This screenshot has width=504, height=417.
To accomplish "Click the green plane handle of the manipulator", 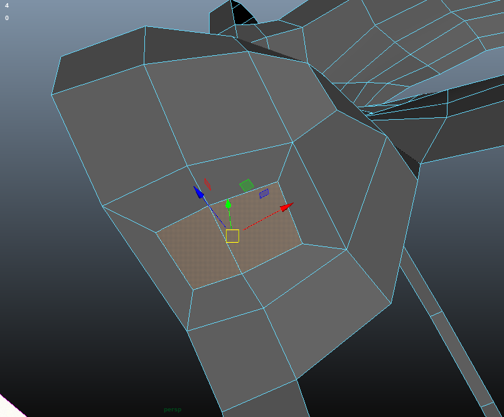I will [x=247, y=185].
